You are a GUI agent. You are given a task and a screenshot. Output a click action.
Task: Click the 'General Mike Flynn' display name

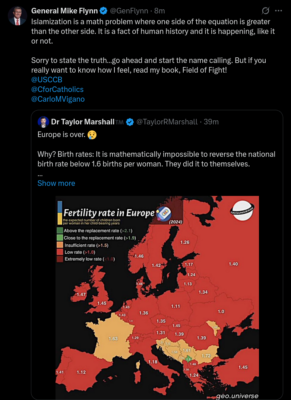click(64, 11)
